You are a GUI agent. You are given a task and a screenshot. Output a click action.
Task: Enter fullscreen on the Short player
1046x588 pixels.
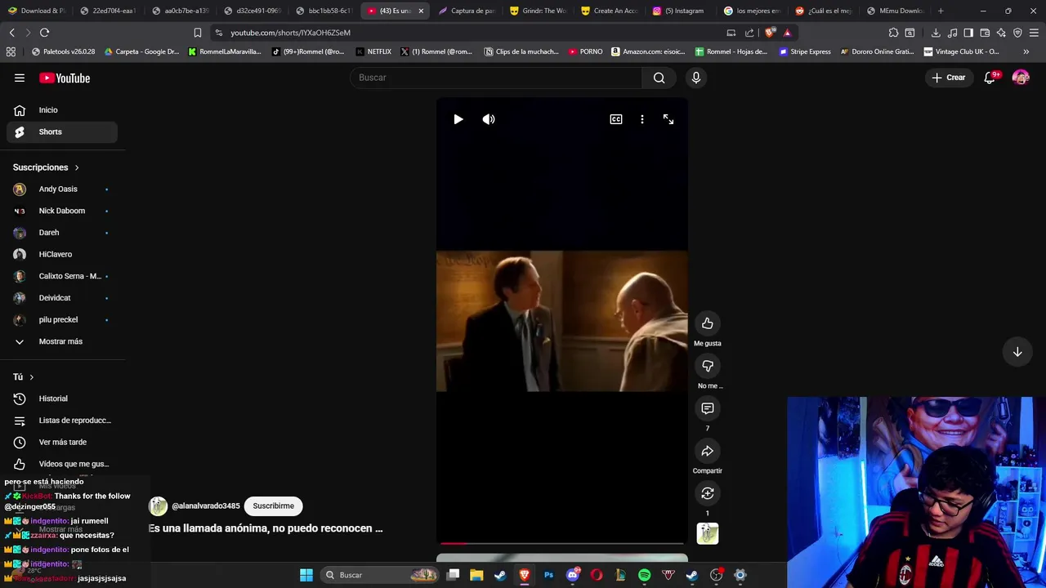point(668,119)
